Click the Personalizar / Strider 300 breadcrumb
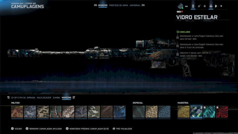238x134 pixels. tap(24, 3)
